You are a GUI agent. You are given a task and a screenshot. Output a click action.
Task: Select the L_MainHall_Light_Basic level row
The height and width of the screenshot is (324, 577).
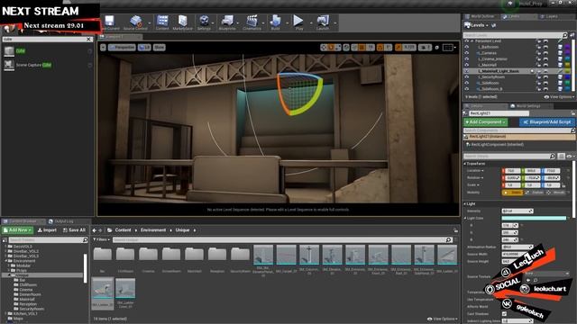pos(518,71)
